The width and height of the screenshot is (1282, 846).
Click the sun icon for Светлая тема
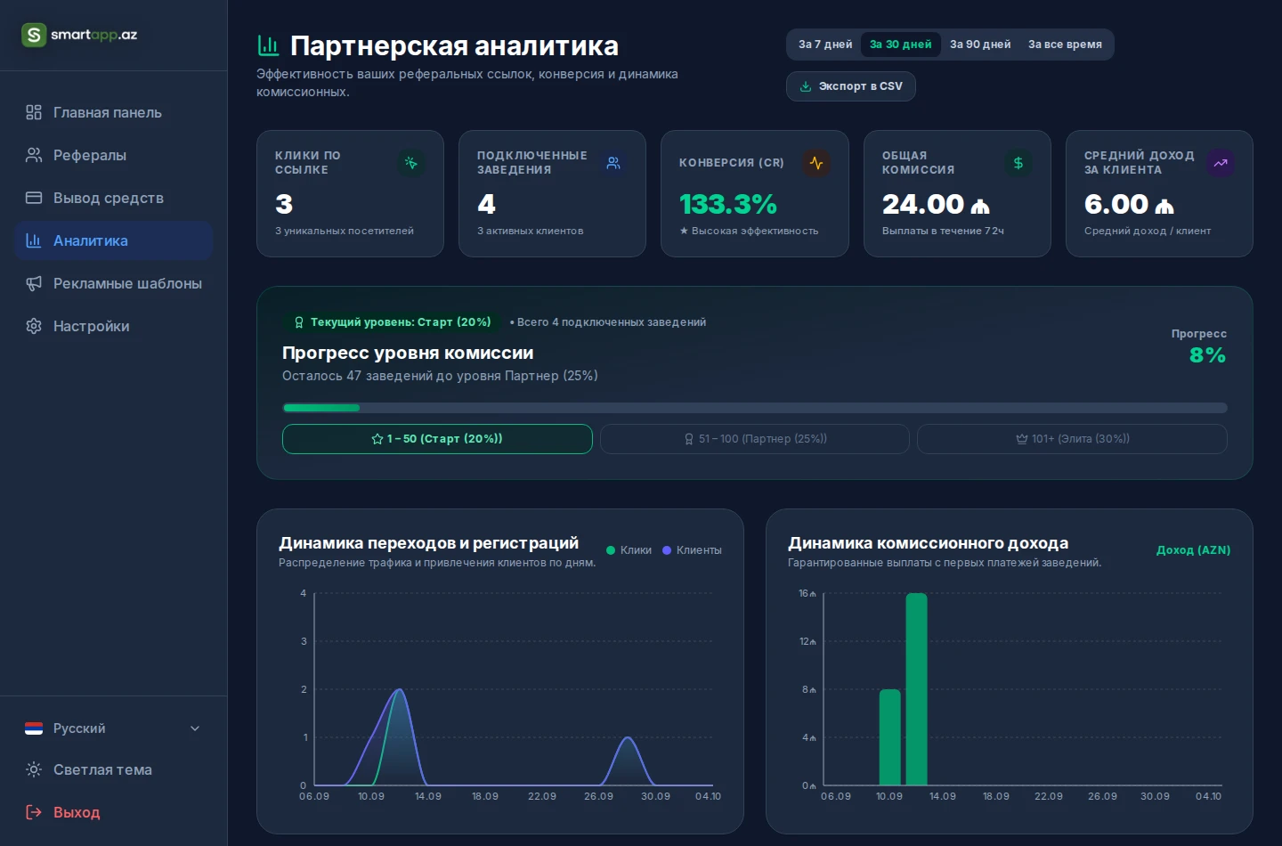point(34,769)
